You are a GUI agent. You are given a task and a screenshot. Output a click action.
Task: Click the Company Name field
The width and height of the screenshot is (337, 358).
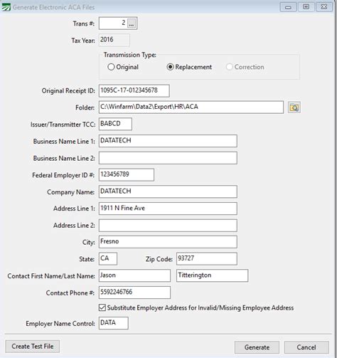pyautogui.click(x=168, y=191)
